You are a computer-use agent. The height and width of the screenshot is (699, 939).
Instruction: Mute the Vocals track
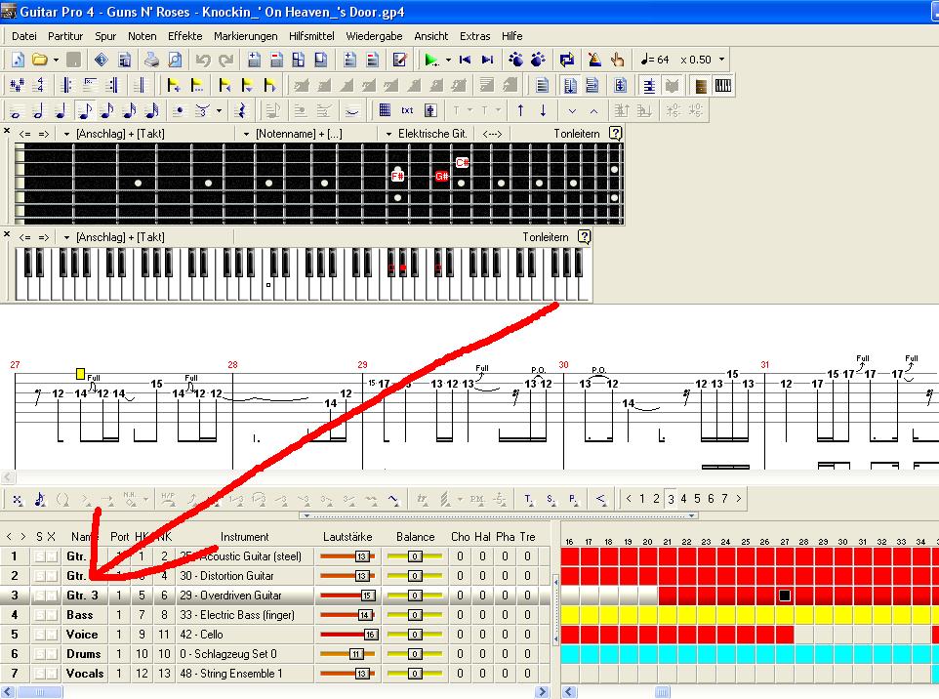[x=52, y=674]
